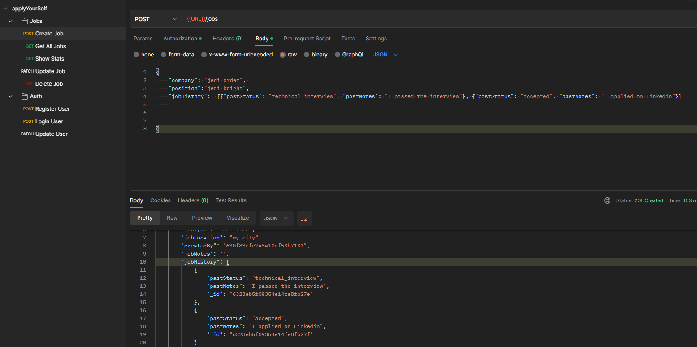Switch response view to Preview
This screenshot has height=347, width=697.
[202, 218]
